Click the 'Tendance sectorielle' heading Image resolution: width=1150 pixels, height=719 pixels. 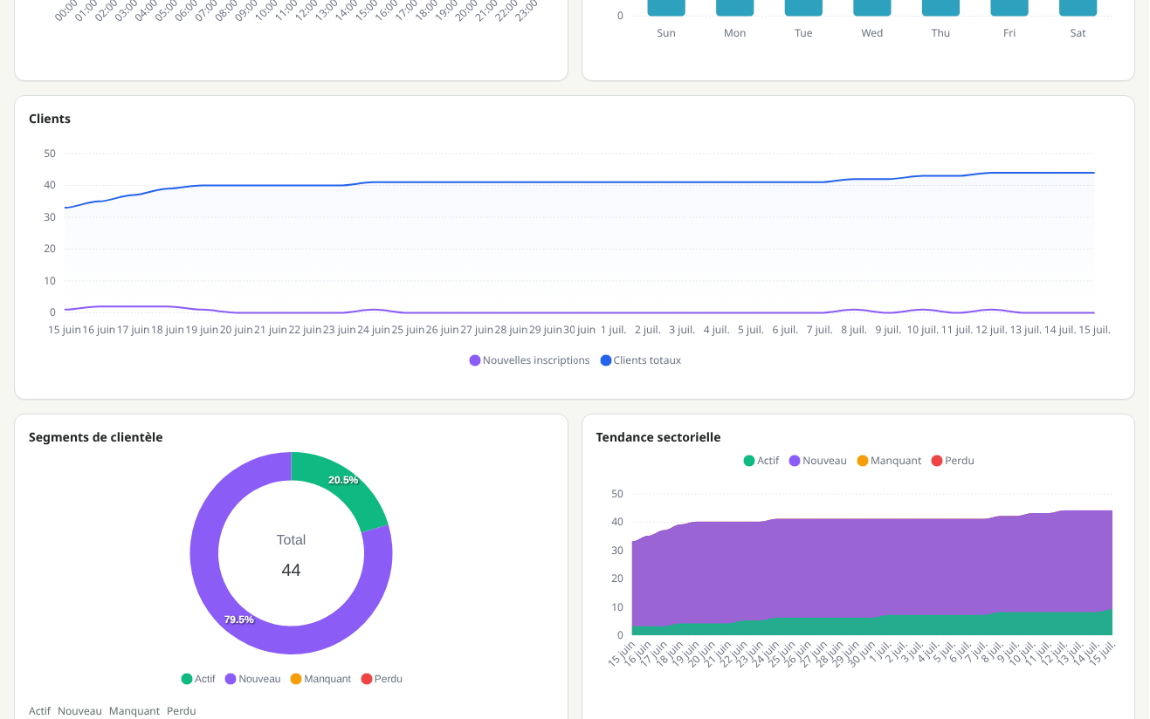tap(658, 437)
